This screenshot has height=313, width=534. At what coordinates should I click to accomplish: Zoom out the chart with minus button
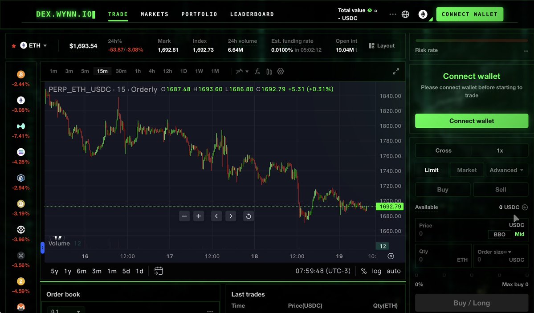pyautogui.click(x=184, y=216)
